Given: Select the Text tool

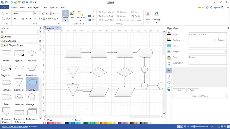Looking at the screenshot, I should coord(72,16).
